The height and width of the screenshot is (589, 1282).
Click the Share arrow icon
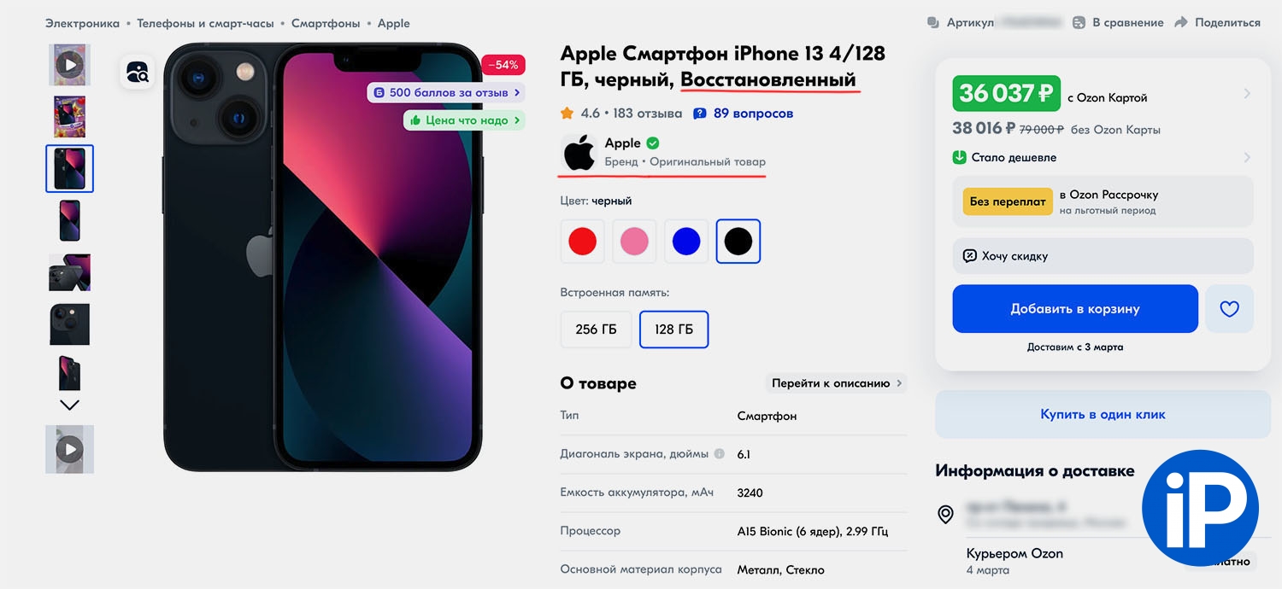pyautogui.click(x=1181, y=23)
